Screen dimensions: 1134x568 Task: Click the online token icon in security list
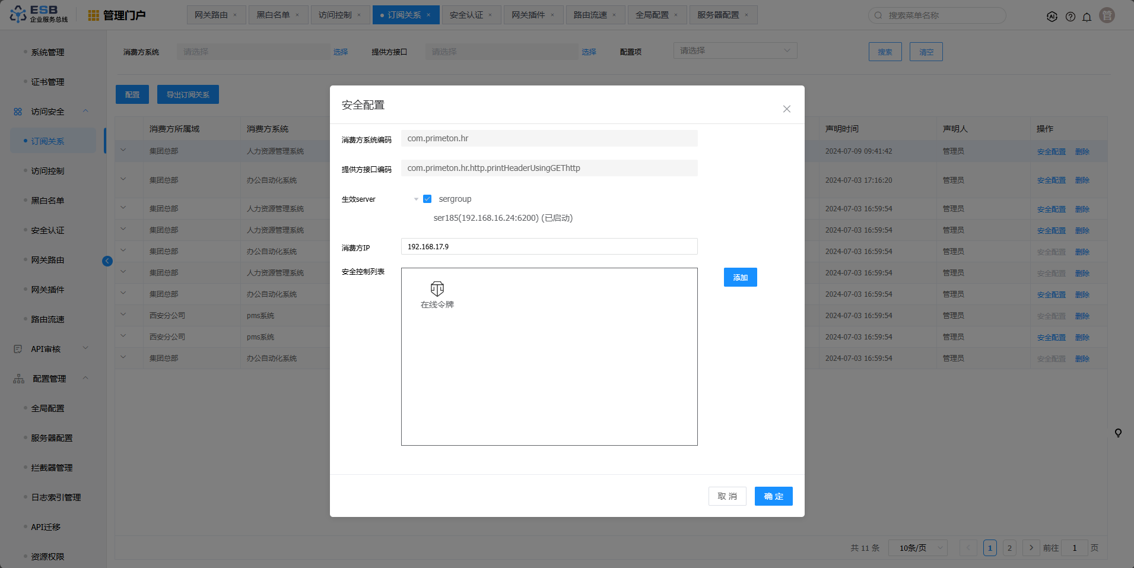(437, 289)
